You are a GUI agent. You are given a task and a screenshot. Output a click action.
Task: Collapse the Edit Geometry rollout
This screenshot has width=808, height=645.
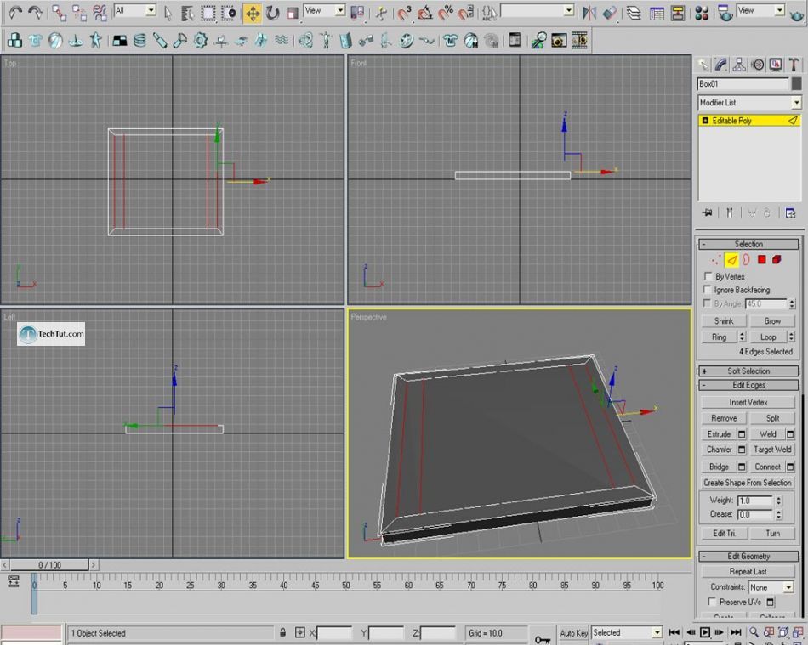click(x=748, y=556)
